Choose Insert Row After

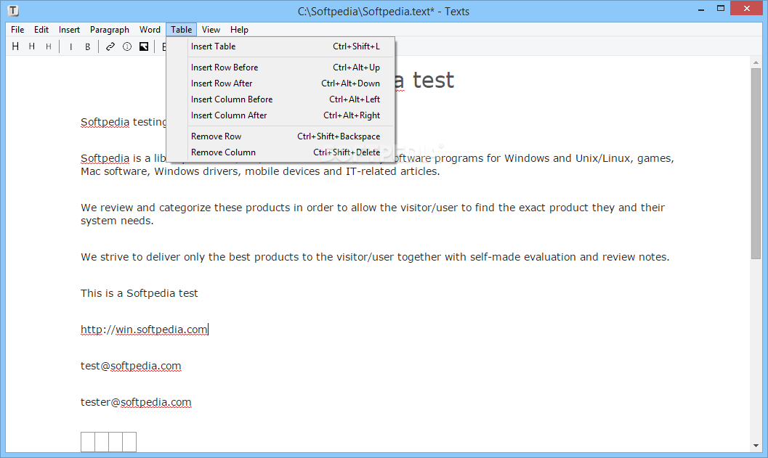click(x=280, y=83)
